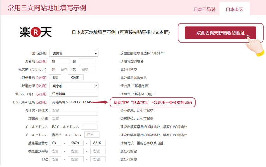266x167 pixels.
Task: Click the 姓 surname input field
Action: tap(64, 61)
